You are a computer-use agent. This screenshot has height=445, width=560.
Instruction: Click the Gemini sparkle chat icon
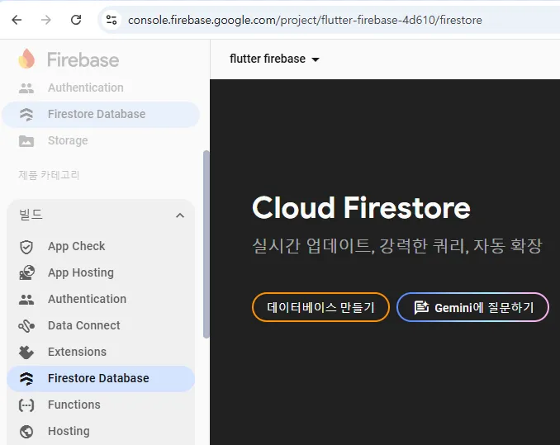(421, 308)
